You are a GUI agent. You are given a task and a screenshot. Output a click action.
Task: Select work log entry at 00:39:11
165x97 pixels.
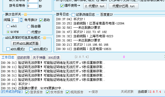[53, 67]
